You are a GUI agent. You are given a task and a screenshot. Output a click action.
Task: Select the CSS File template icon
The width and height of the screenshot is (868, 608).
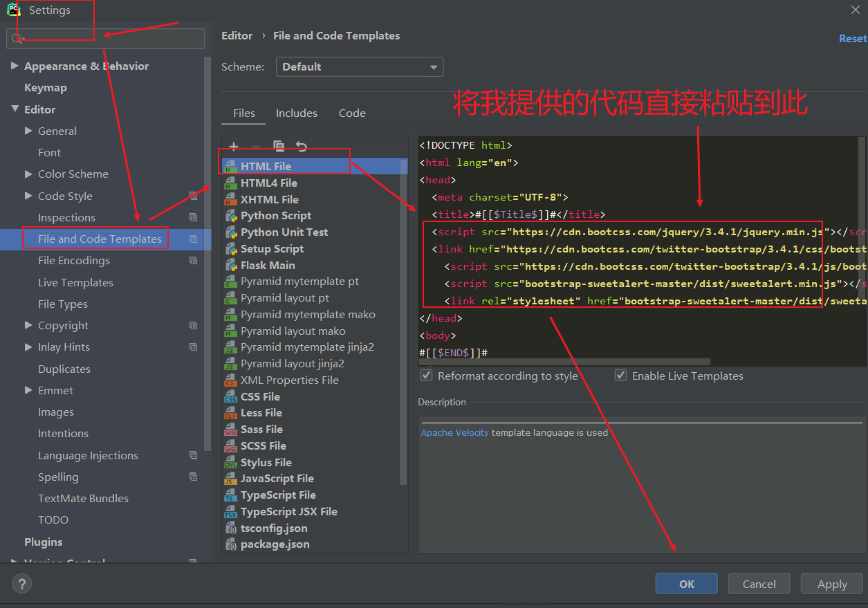pyautogui.click(x=230, y=397)
